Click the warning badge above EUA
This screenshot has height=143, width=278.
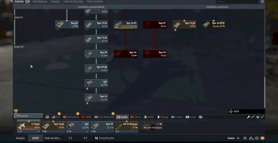(59, 114)
